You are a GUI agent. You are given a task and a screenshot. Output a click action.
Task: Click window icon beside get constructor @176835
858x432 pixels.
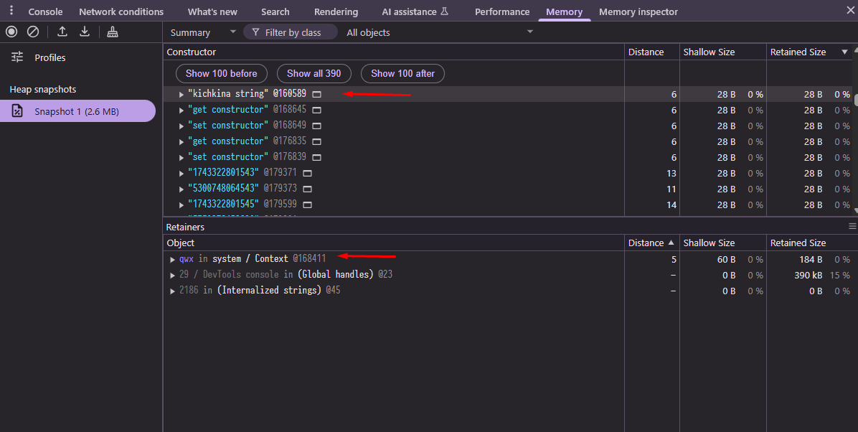click(x=316, y=142)
